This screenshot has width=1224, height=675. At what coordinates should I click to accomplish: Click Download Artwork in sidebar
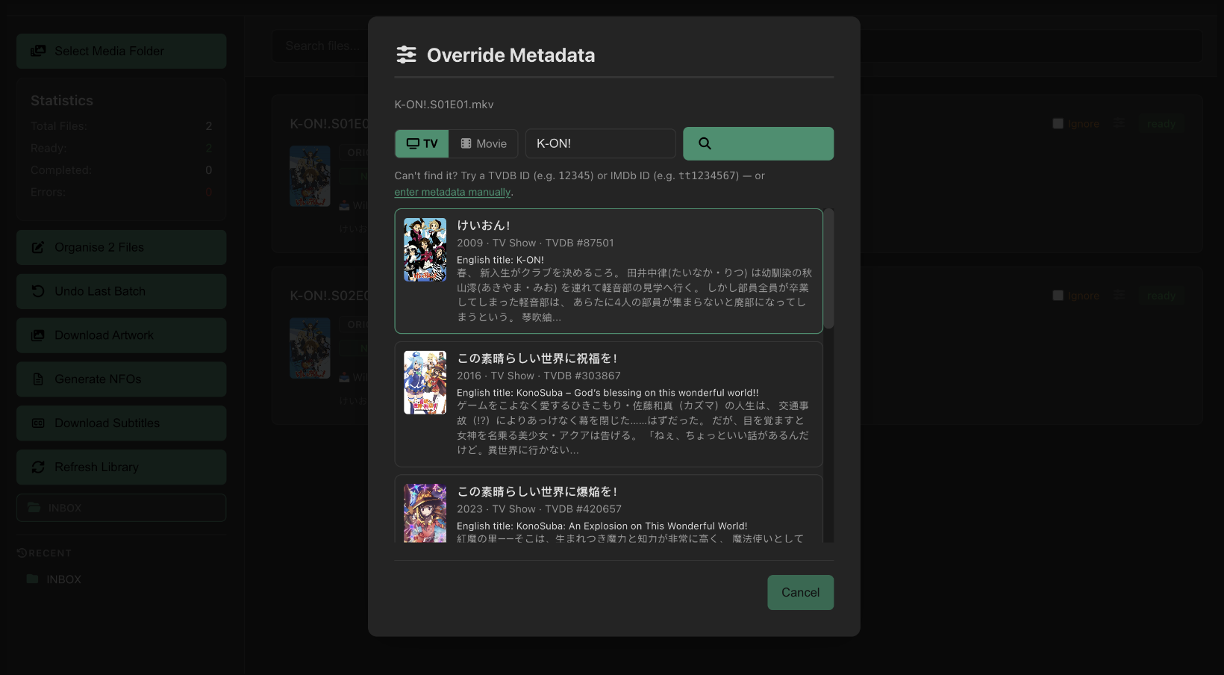(x=121, y=335)
